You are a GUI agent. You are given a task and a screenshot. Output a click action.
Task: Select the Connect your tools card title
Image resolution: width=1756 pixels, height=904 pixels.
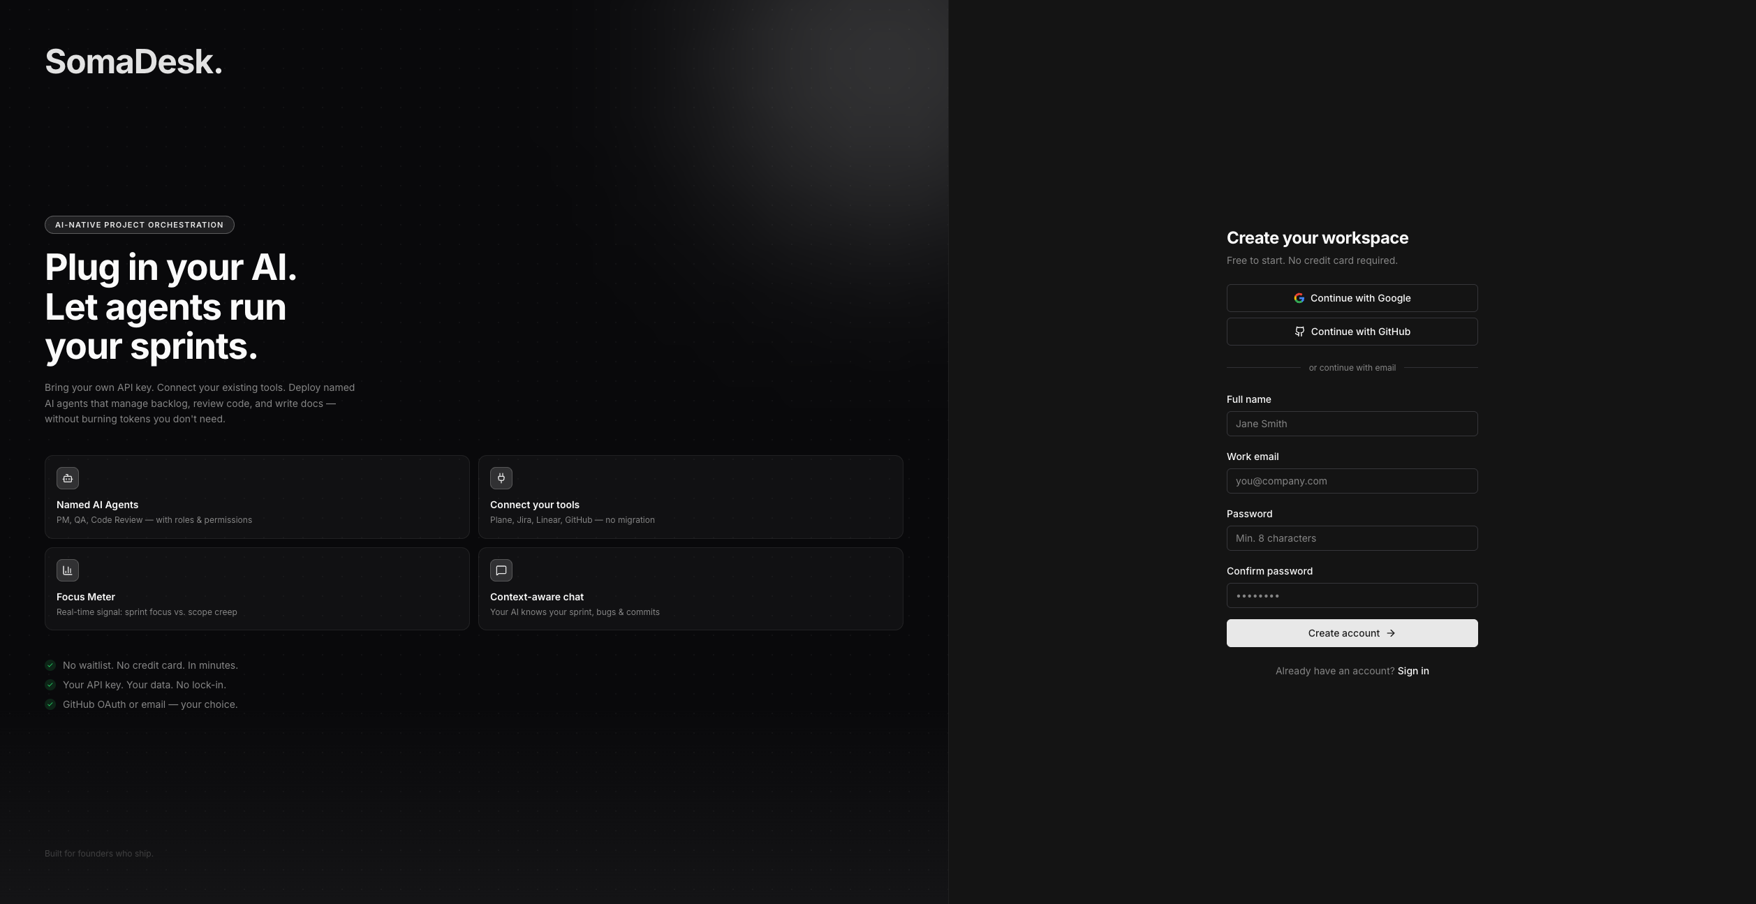(x=535, y=505)
